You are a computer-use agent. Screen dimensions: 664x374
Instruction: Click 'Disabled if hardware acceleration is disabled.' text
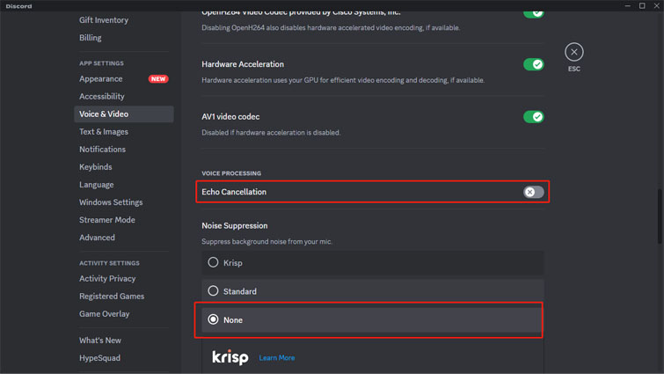tap(271, 133)
